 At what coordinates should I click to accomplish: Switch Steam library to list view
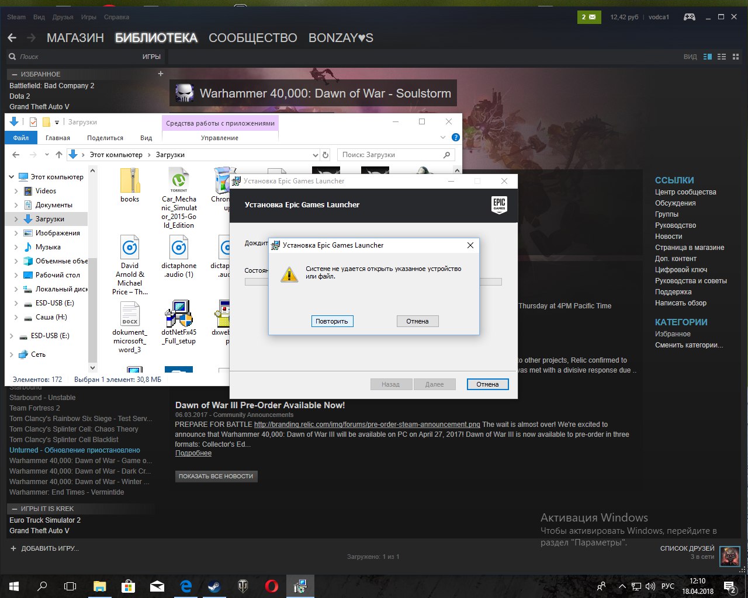tap(722, 57)
